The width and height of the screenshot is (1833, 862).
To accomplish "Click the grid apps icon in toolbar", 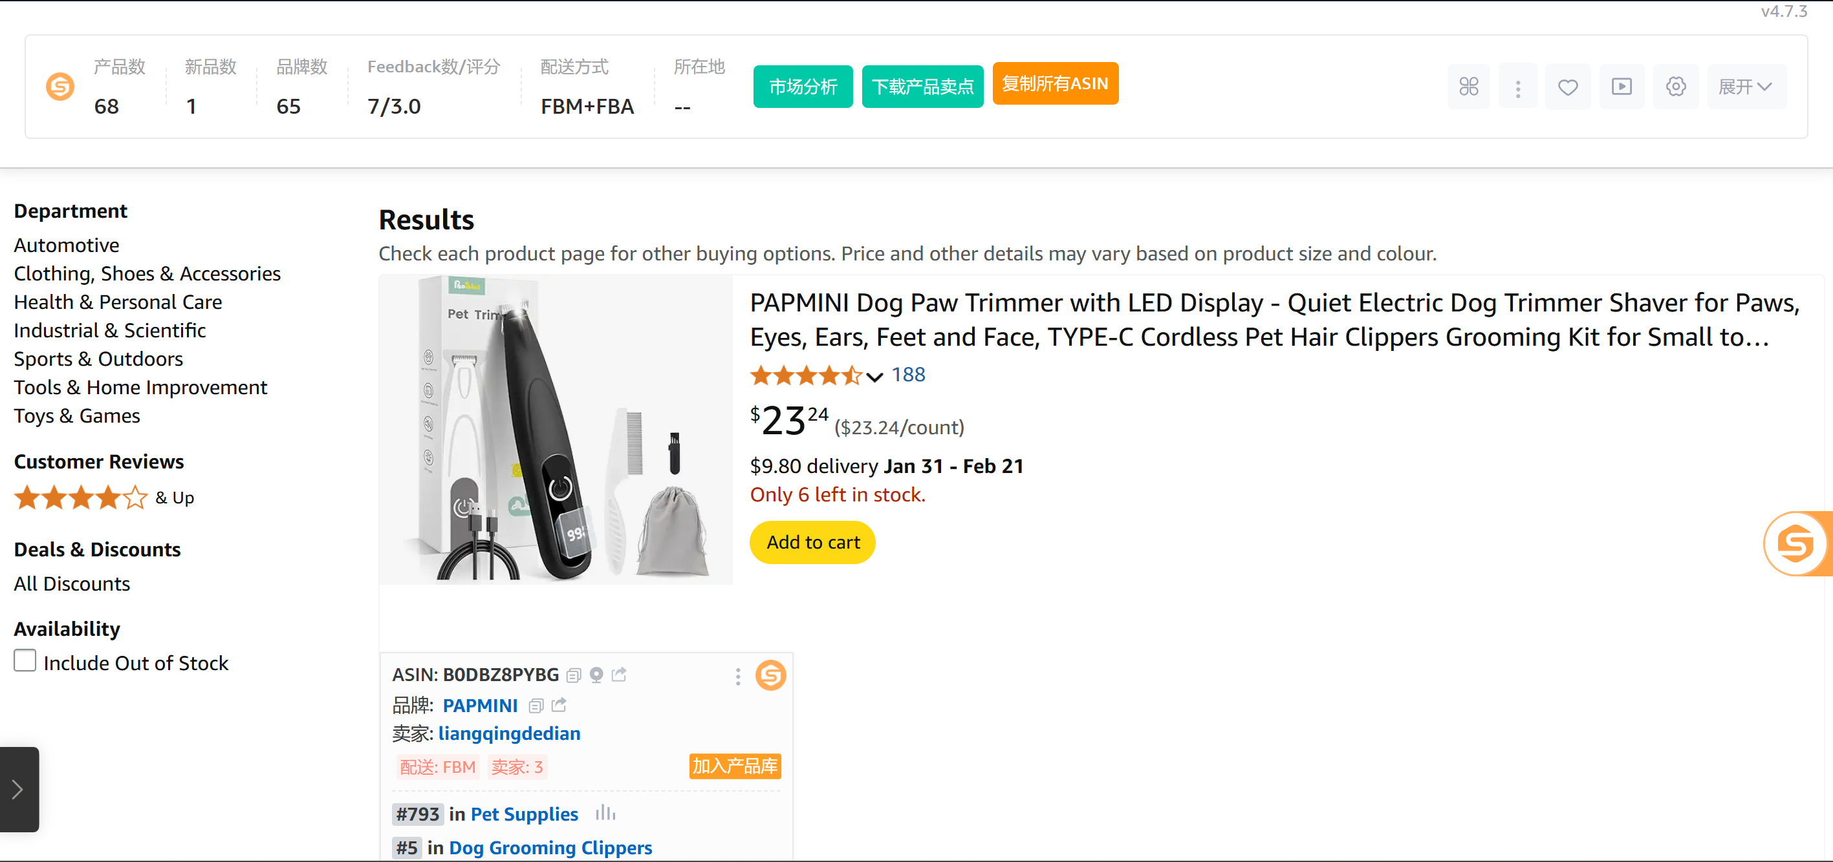I will [1468, 87].
